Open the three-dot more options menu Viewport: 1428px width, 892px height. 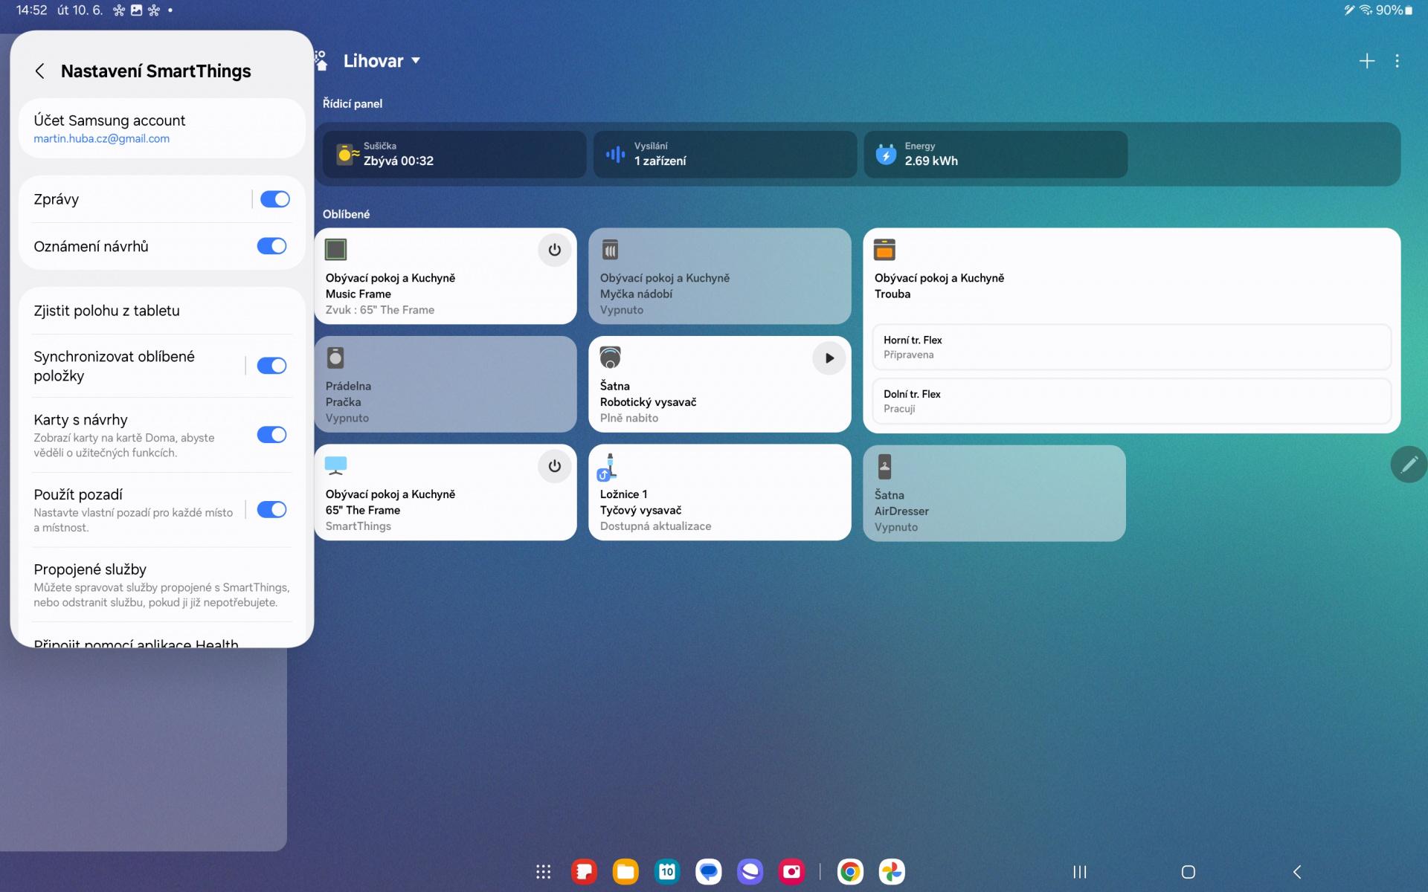click(1398, 61)
